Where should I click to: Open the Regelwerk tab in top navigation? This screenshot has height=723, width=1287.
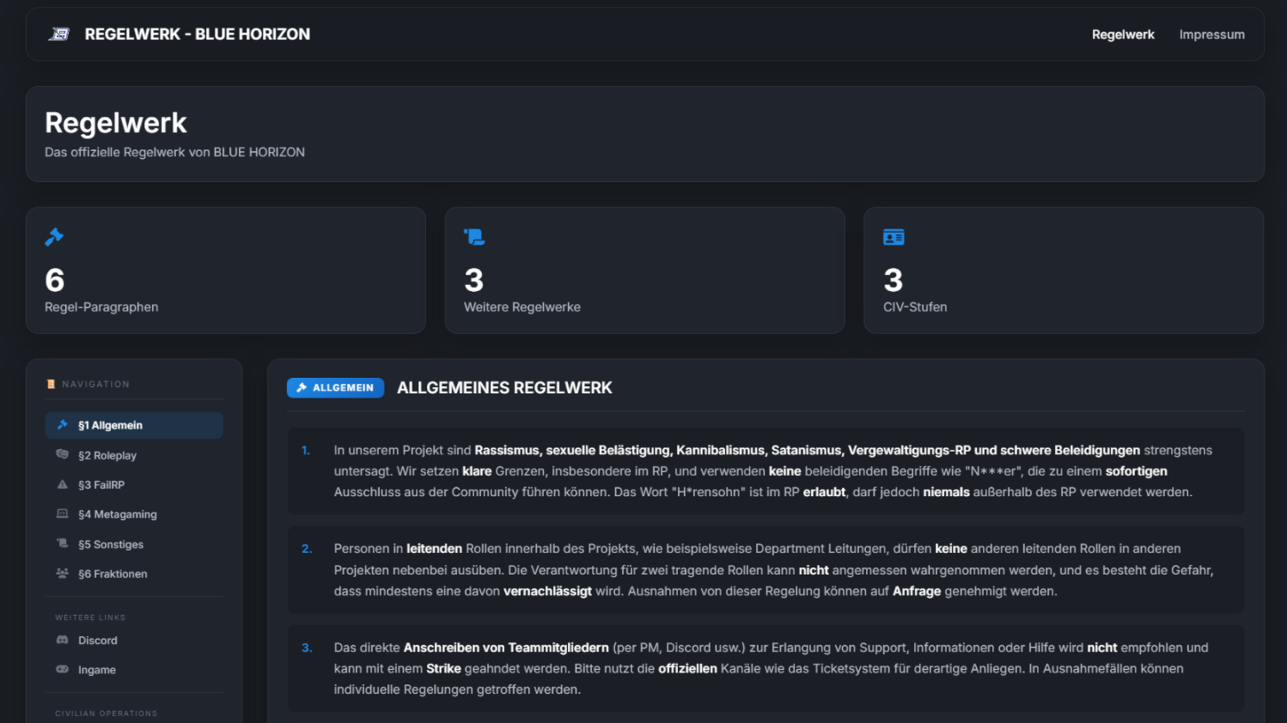tap(1122, 34)
